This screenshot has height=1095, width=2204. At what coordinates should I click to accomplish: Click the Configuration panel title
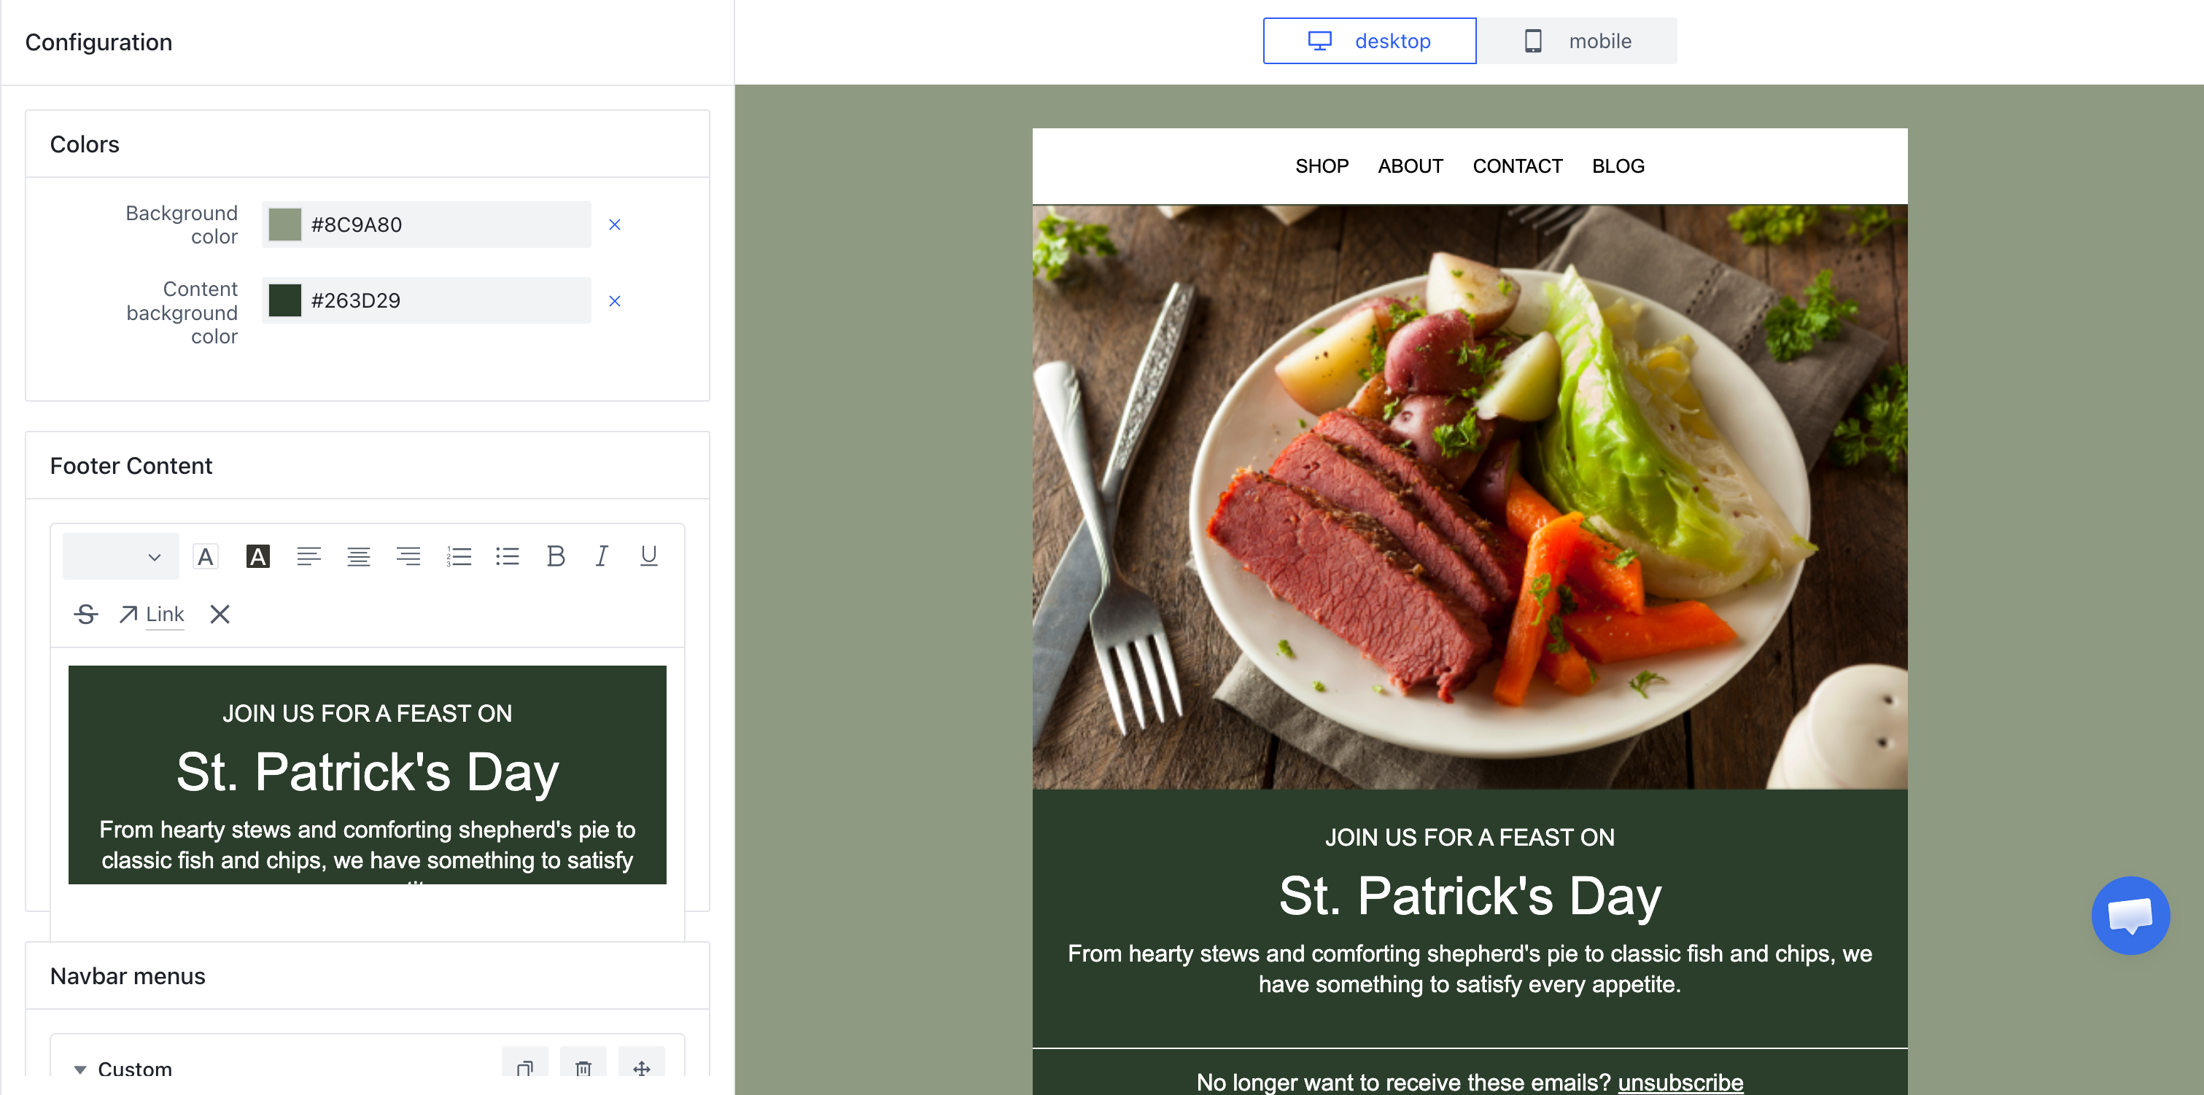98,42
